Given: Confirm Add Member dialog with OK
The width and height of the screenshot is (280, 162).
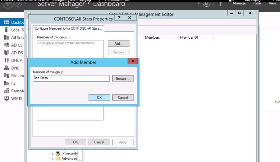Looking at the screenshot, I should (x=99, y=98).
